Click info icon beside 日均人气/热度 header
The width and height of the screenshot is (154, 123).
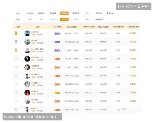click(83, 27)
